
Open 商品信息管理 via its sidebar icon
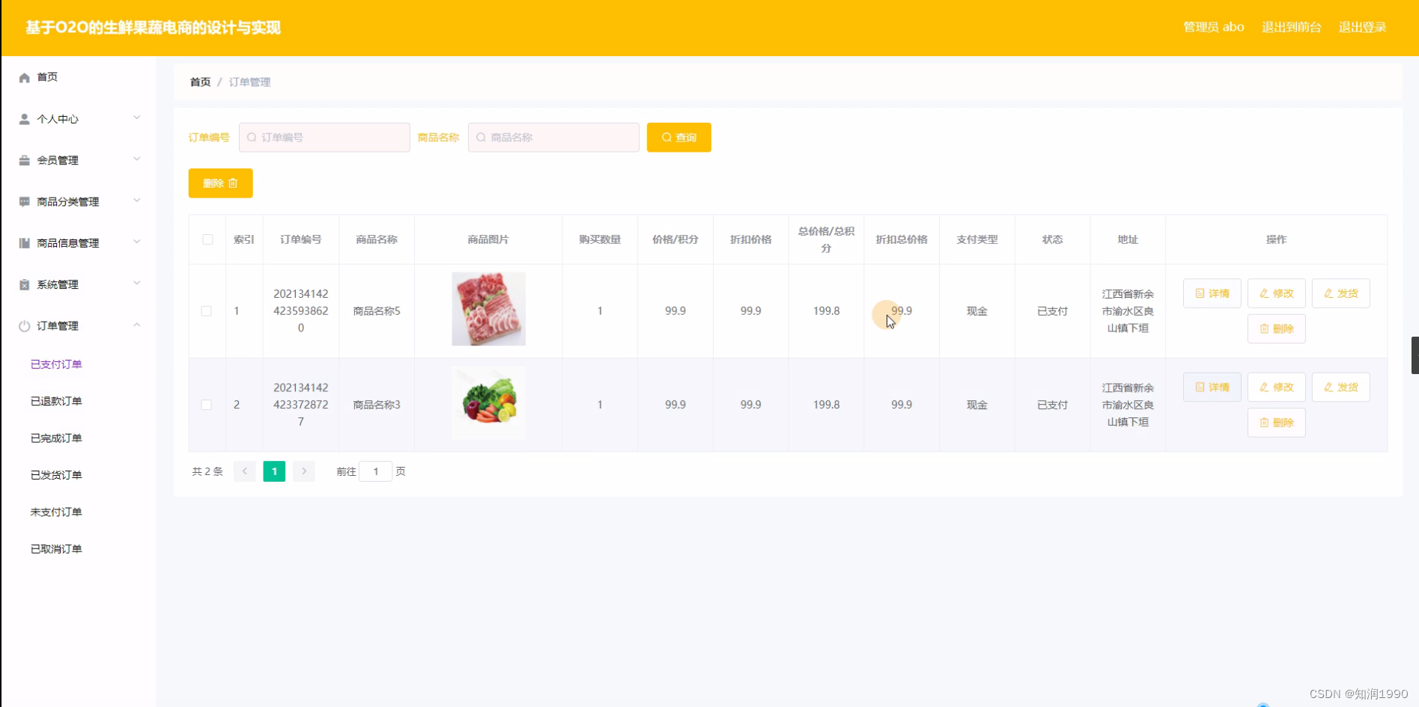coord(23,242)
